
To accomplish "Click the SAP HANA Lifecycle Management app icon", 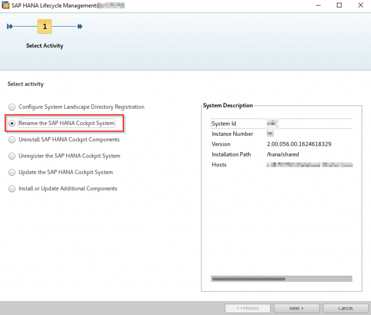I will [x=5, y=5].
